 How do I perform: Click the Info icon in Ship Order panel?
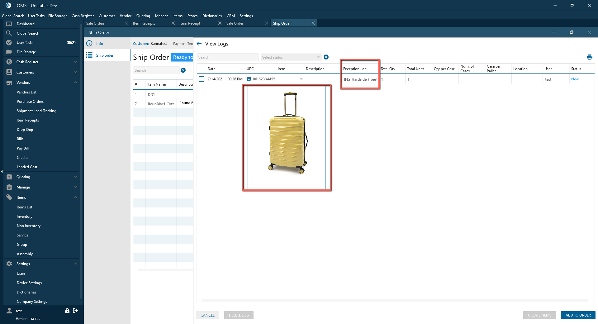point(89,44)
